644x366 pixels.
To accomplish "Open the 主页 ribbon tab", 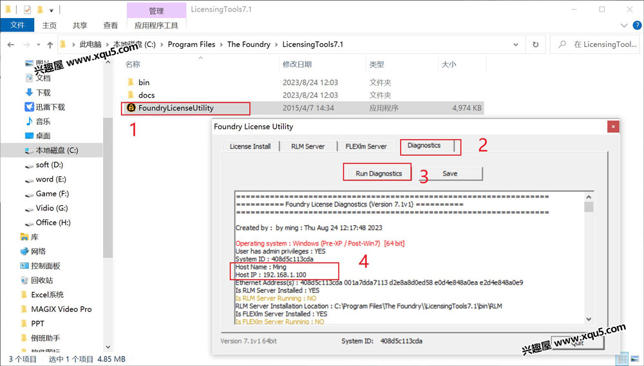I will coord(50,26).
